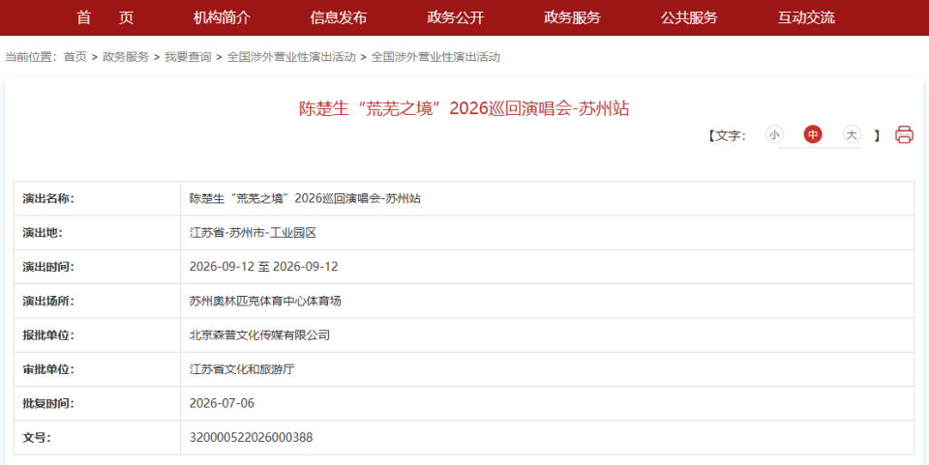Open the 信息发布 navigation menu

click(x=339, y=17)
